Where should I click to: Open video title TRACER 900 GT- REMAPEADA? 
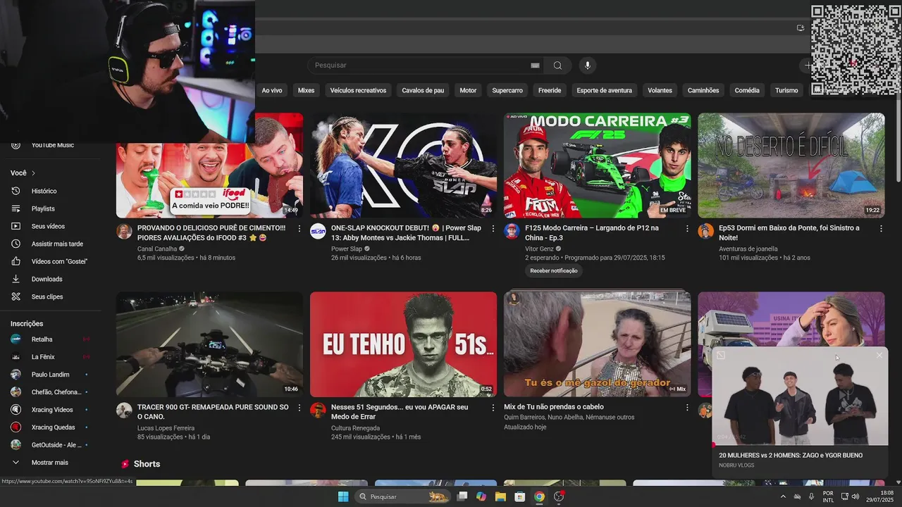coord(213,412)
